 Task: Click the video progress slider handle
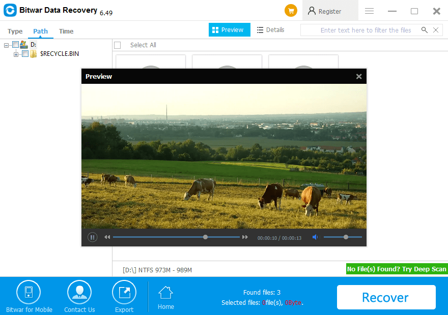[205, 237]
